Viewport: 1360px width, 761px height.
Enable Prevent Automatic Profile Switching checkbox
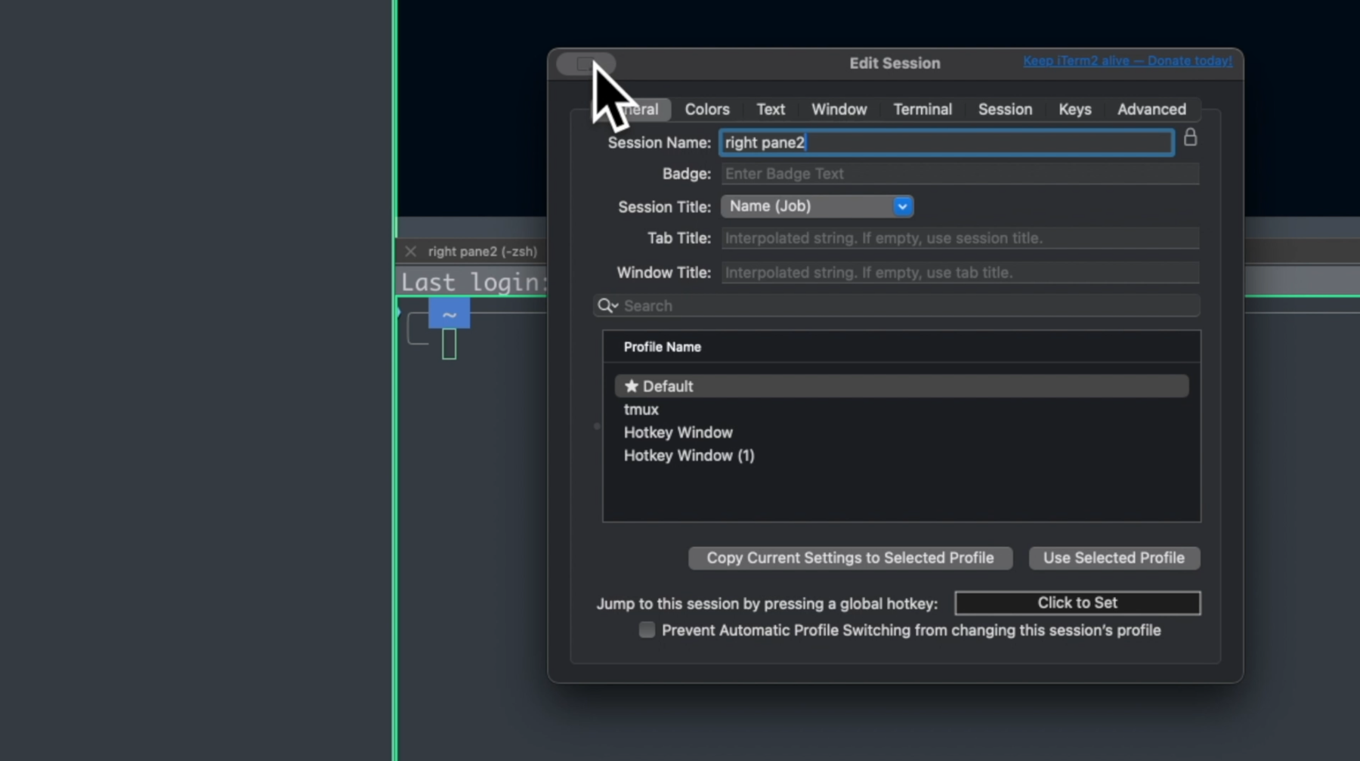[x=647, y=630]
